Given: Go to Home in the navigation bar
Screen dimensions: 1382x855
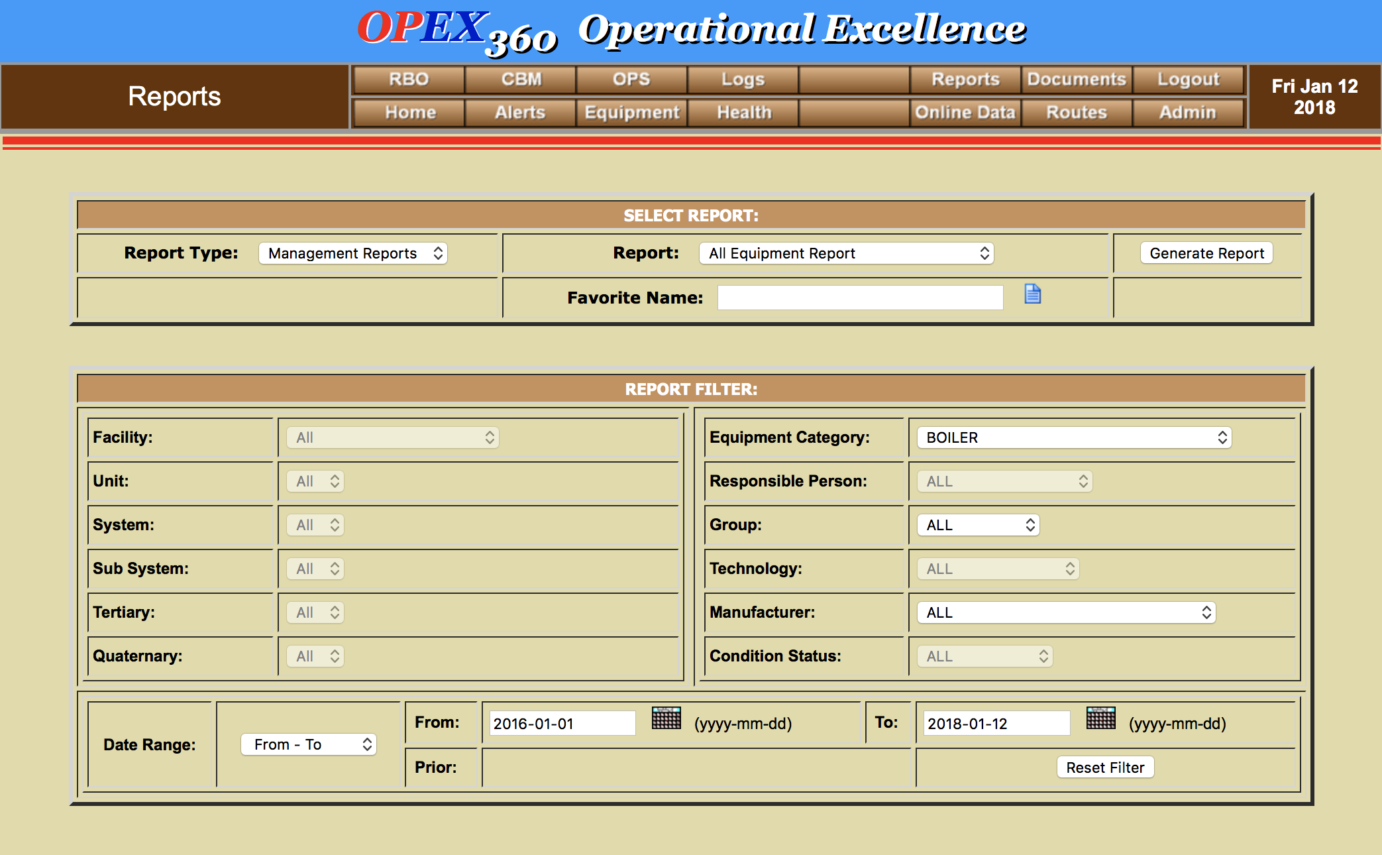Looking at the screenshot, I should pos(409,113).
